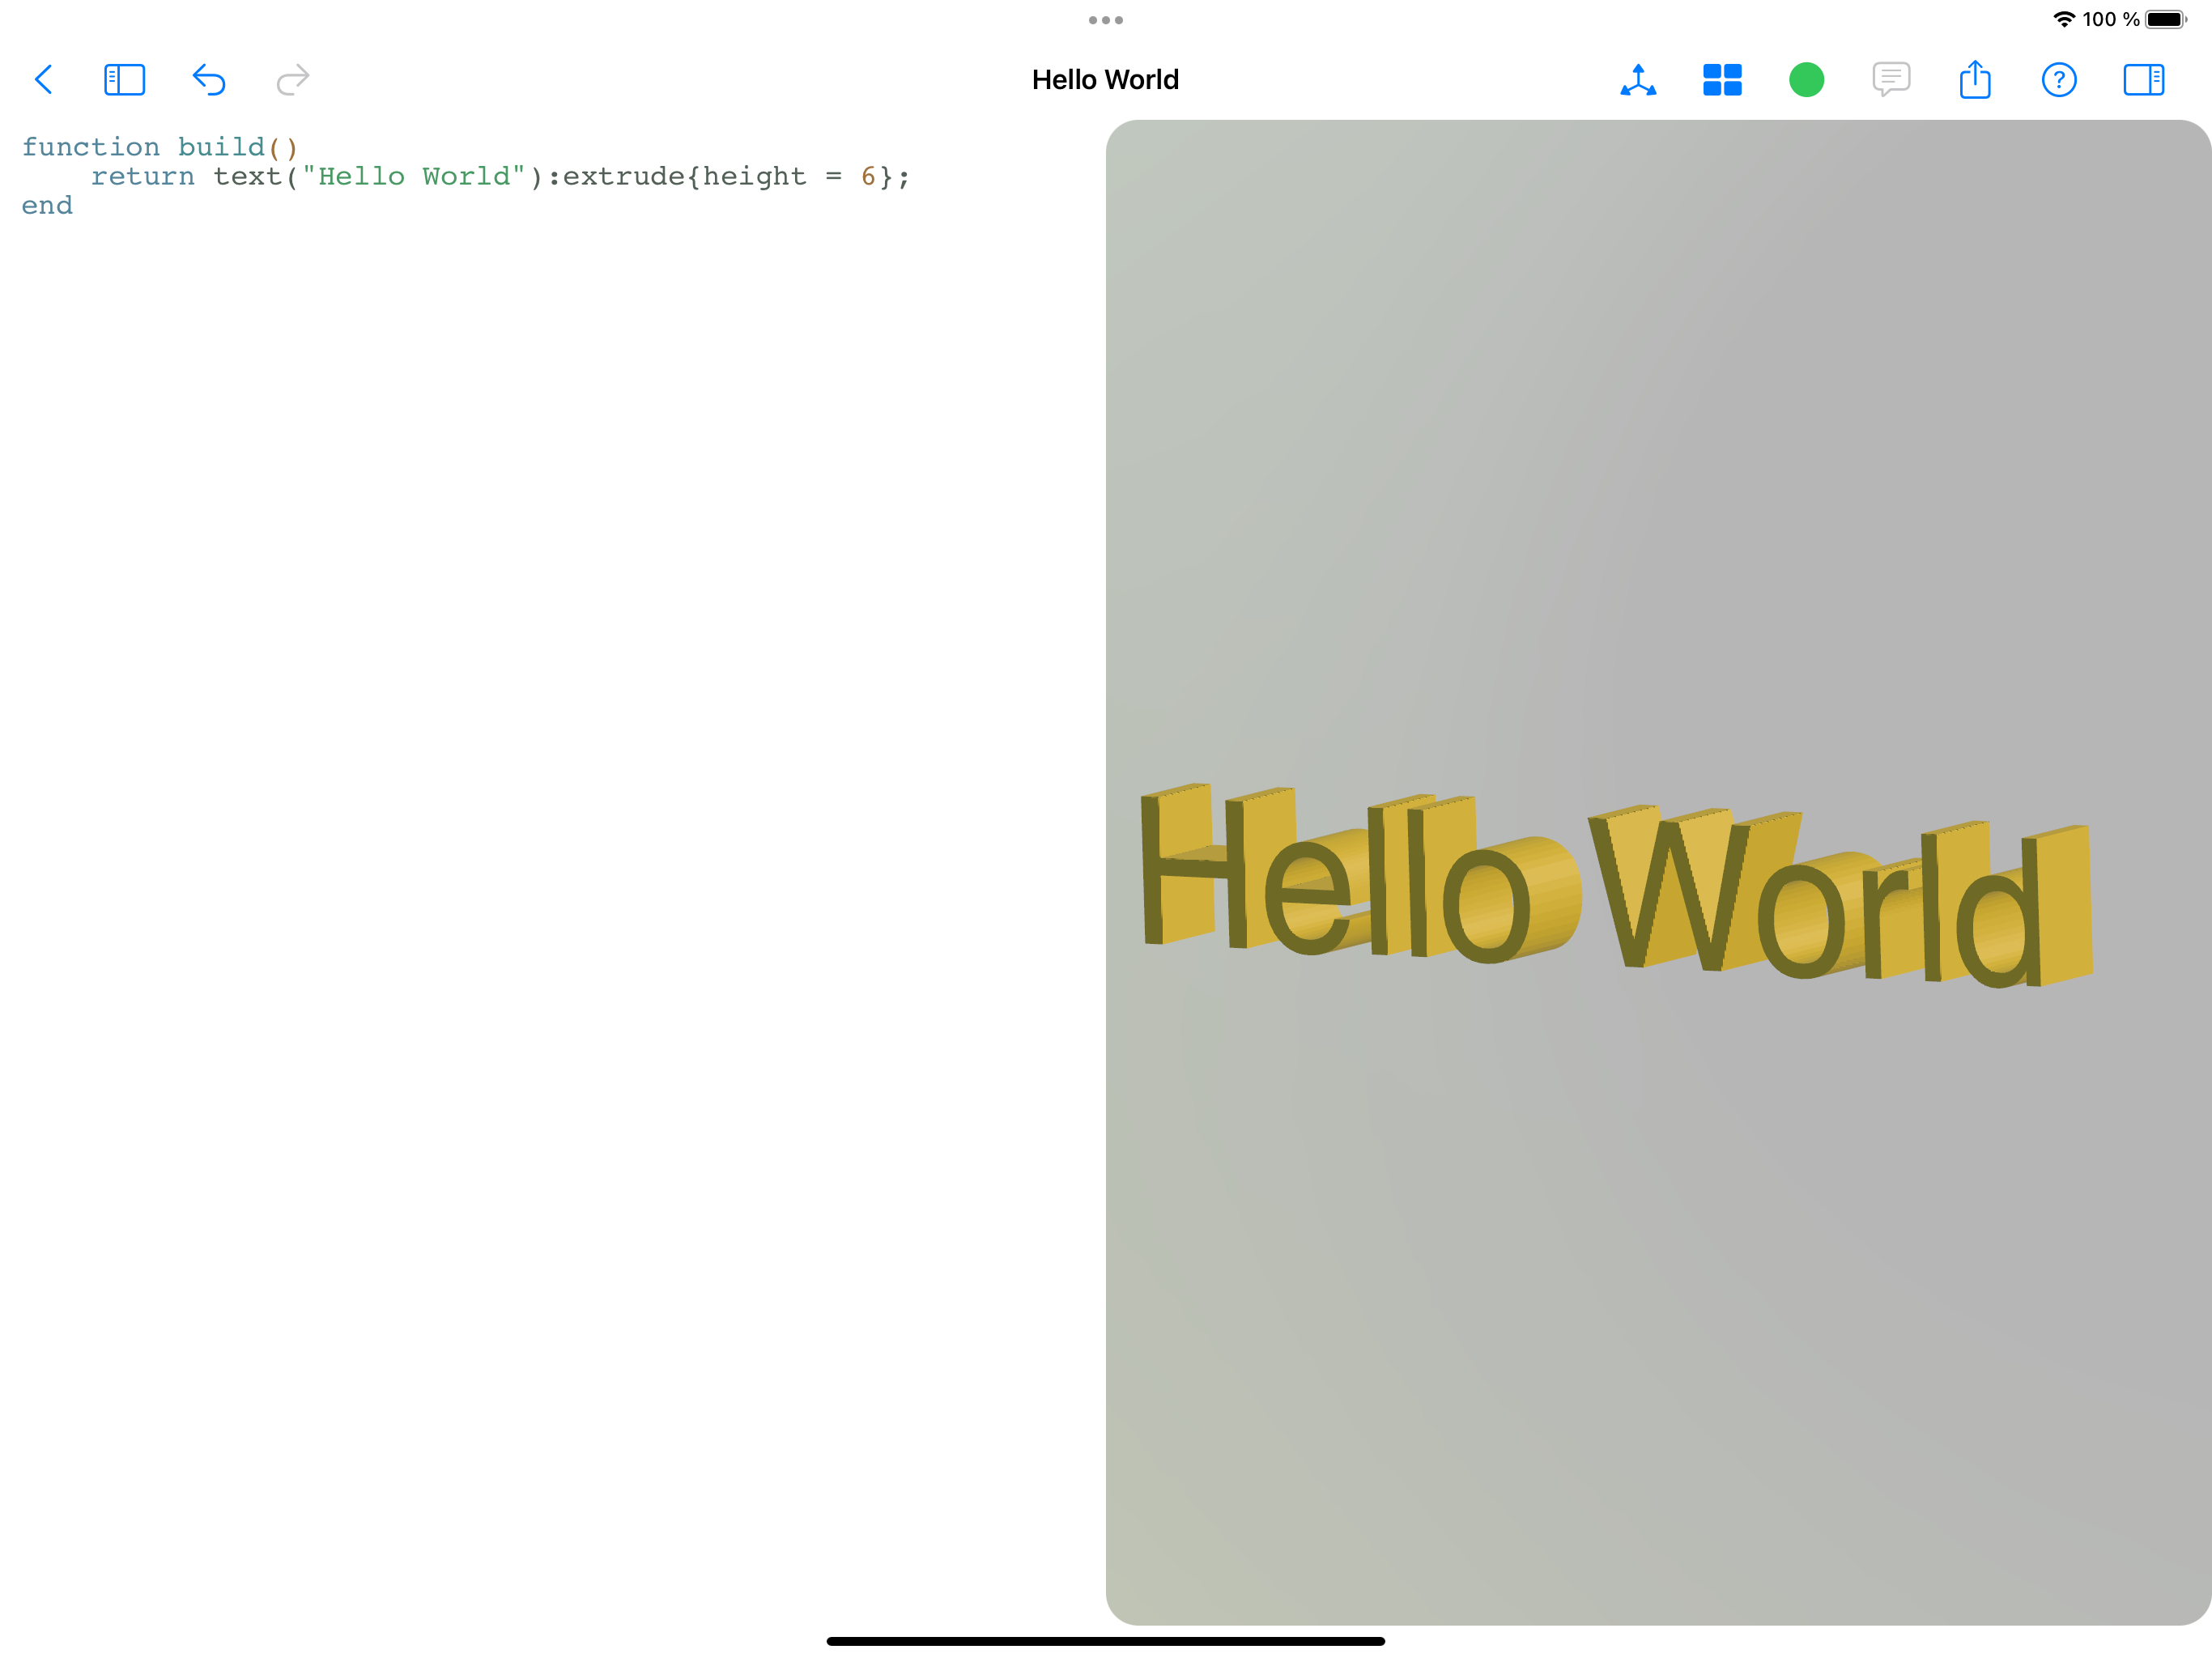Tap the home indicator bar

(x=1106, y=1641)
